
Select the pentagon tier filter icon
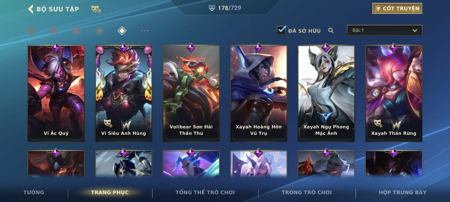point(99,31)
